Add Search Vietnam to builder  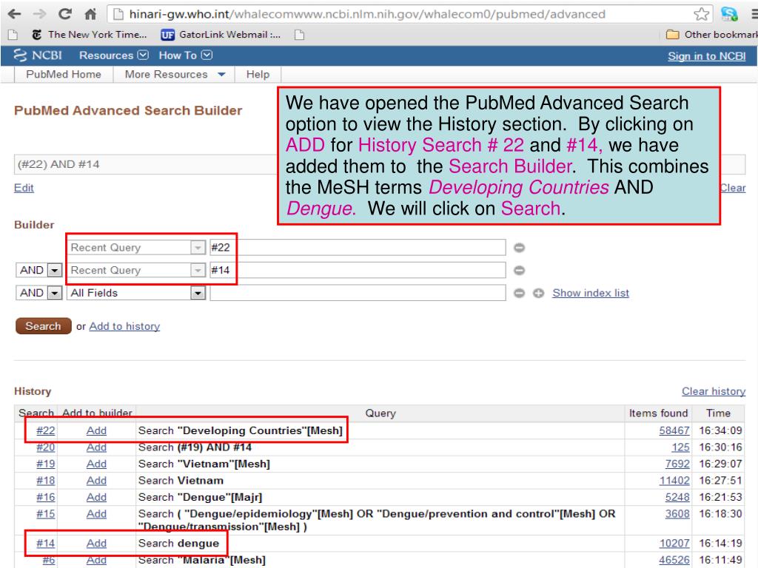[x=96, y=481]
